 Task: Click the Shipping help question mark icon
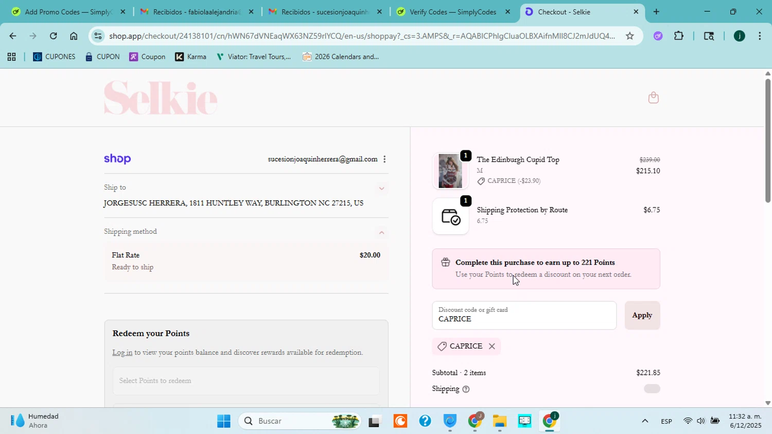pyautogui.click(x=466, y=389)
